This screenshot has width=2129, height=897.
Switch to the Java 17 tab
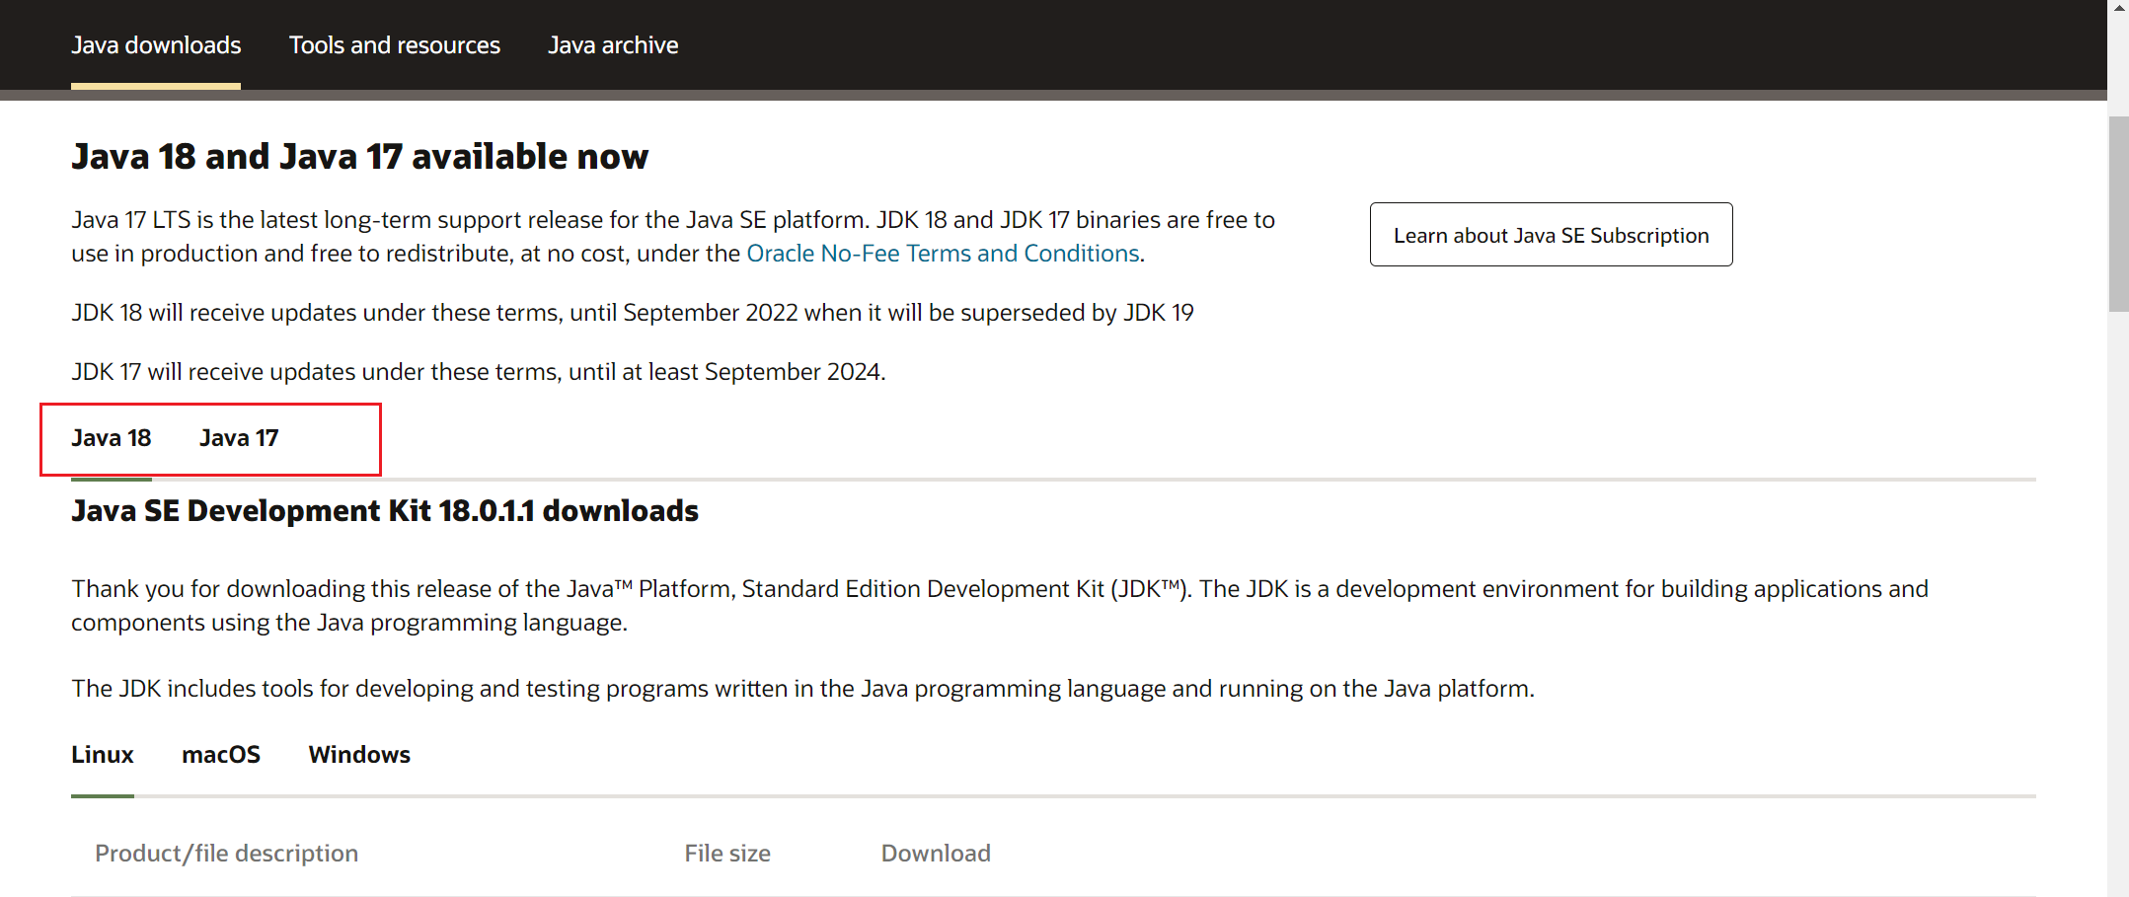239,438
